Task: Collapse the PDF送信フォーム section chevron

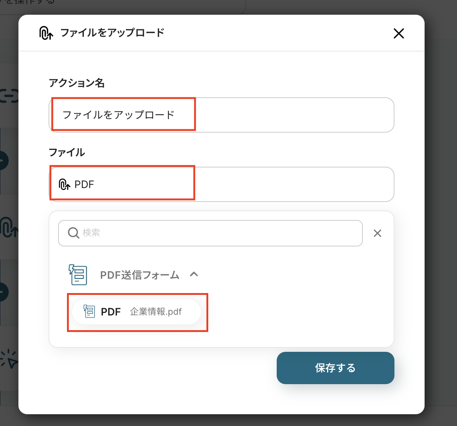Action: (x=194, y=274)
